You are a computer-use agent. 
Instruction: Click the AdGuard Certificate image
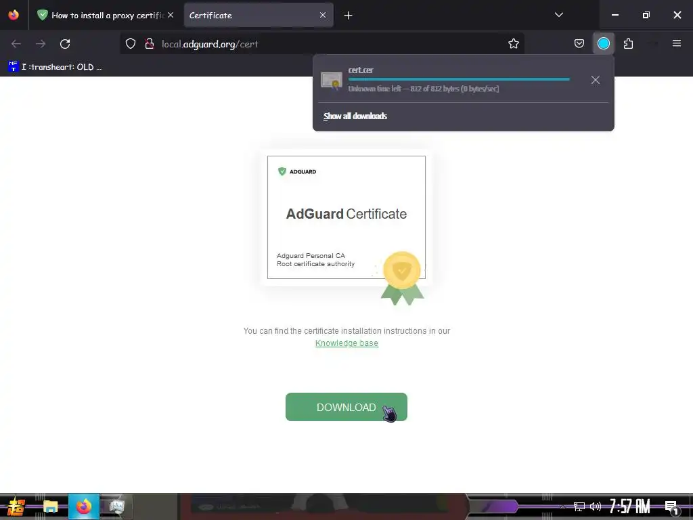point(346,217)
